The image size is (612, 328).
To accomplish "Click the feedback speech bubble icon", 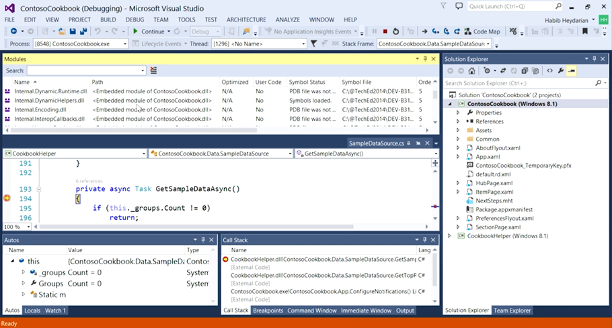I will tap(459, 6).
